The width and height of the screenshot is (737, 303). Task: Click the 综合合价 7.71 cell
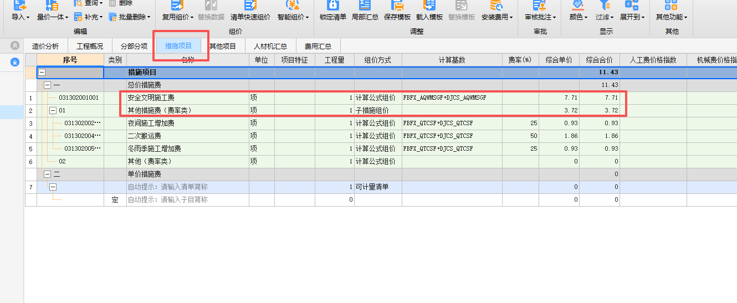(600, 97)
